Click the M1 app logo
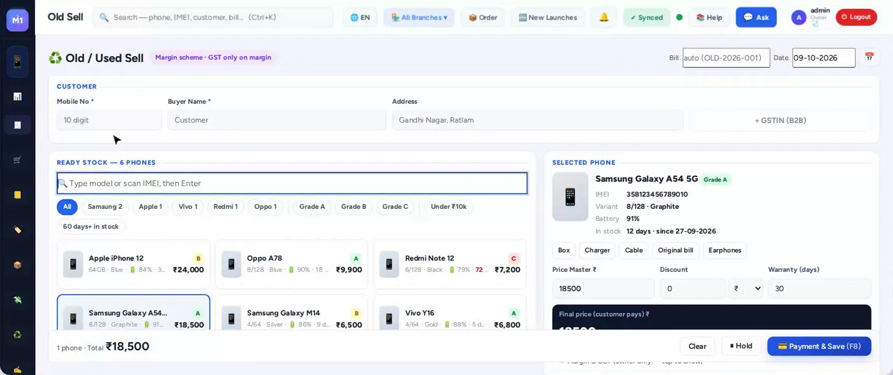 click(17, 20)
